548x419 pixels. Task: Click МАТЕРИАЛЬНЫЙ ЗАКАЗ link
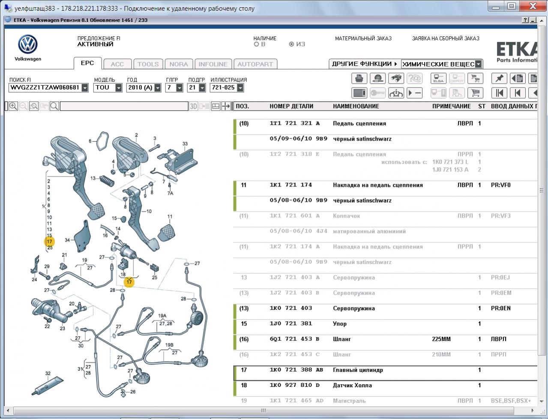[363, 39]
